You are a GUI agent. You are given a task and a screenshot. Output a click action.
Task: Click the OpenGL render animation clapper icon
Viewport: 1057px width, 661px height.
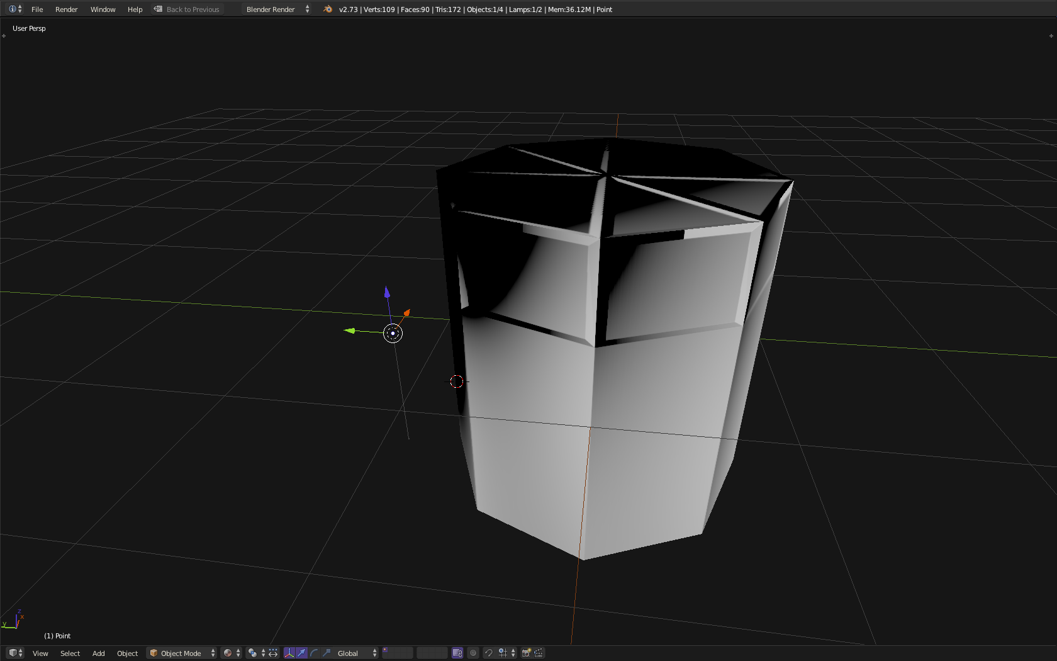pos(539,653)
